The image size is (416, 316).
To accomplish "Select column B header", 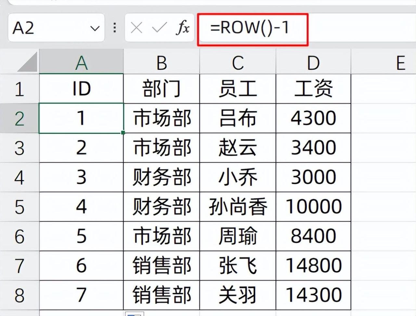I will tap(162, 61).
